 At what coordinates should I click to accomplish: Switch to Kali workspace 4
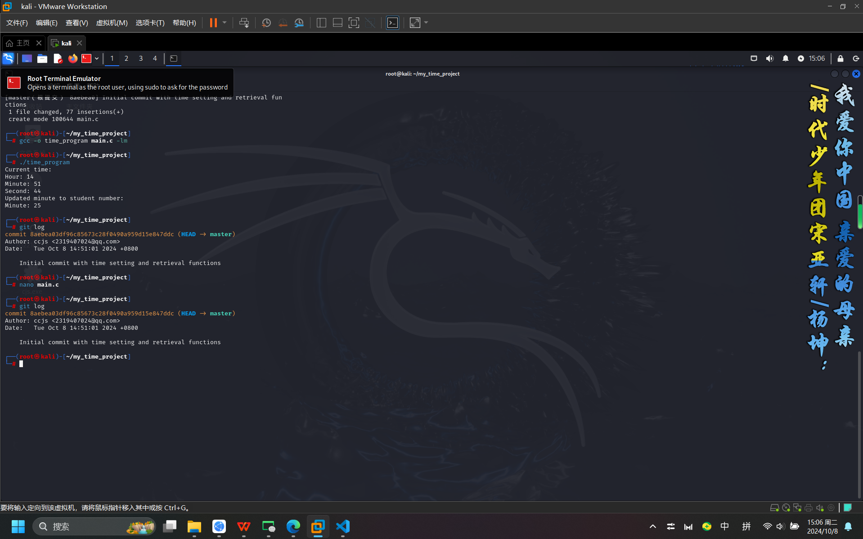tap(155, 58)
